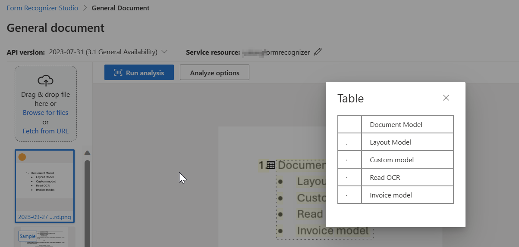519x247 pixels.
Task: Open the Analyze options button
Action: pos(214,73)
